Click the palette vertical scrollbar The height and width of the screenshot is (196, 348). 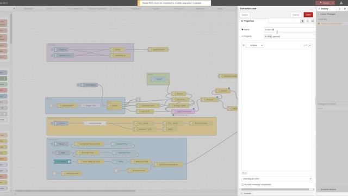pyautogui.click(x=11, y=29)
